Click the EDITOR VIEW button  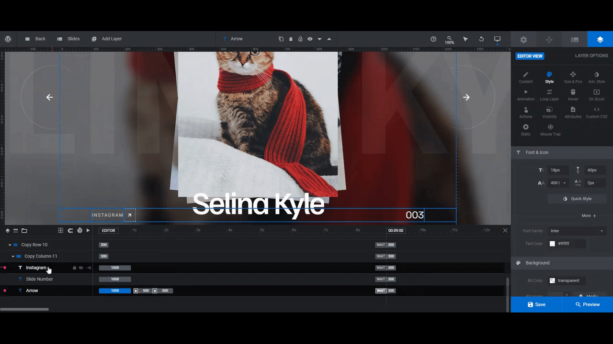(530, 56)
